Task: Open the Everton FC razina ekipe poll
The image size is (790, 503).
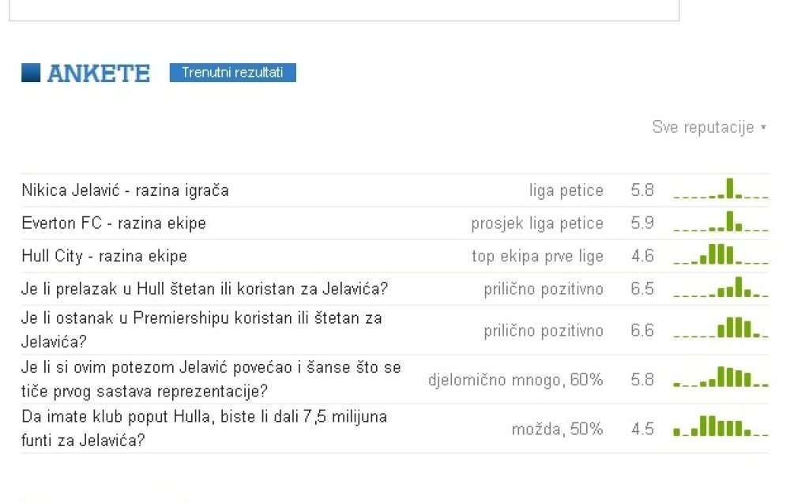Action: [114, 223]
